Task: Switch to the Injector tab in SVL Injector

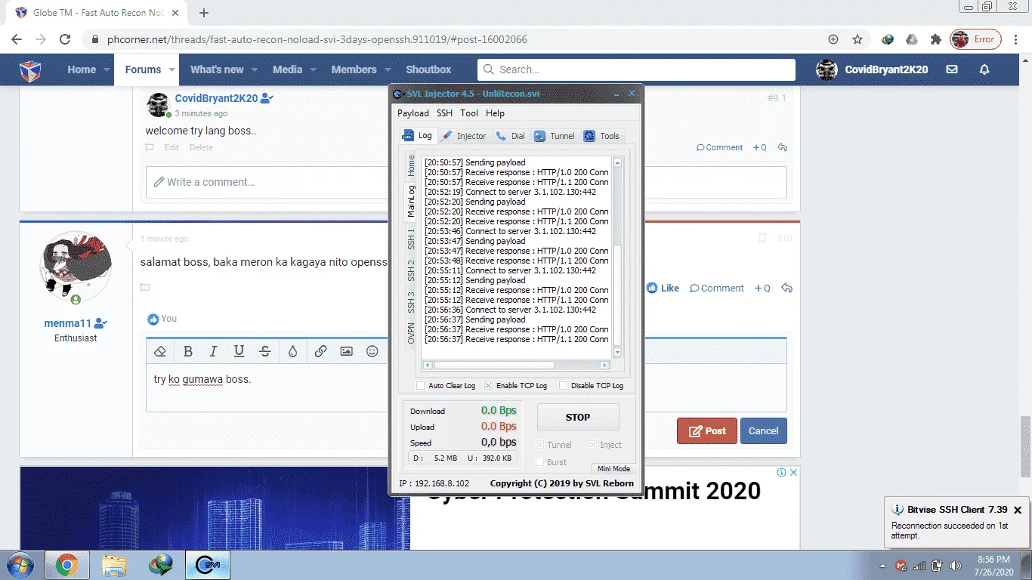Action: (464, 136)
